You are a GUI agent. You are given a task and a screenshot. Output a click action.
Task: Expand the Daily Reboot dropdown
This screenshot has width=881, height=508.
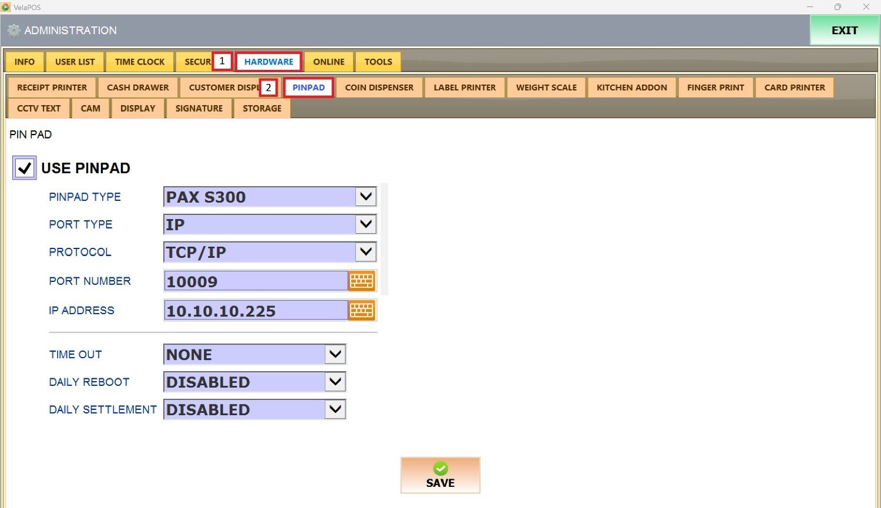[x=335, y=382]
